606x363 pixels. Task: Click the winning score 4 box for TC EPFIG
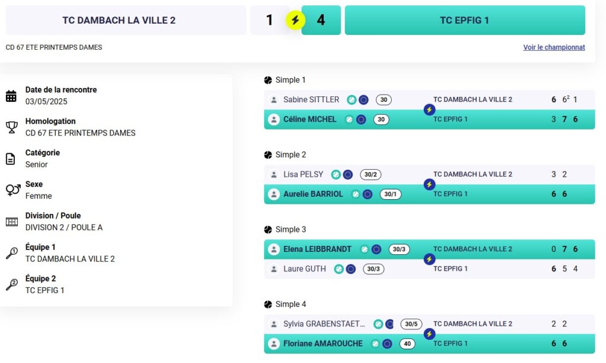point(321,20)
